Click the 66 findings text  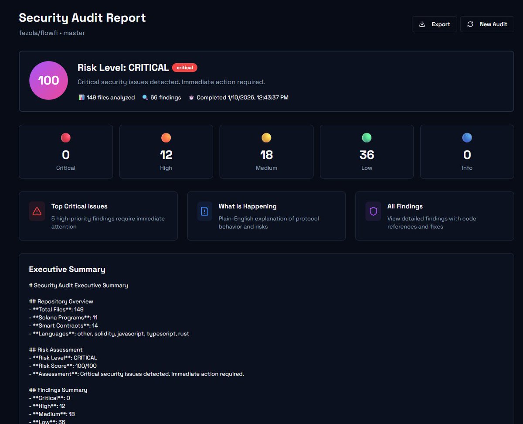coord(166,98)
